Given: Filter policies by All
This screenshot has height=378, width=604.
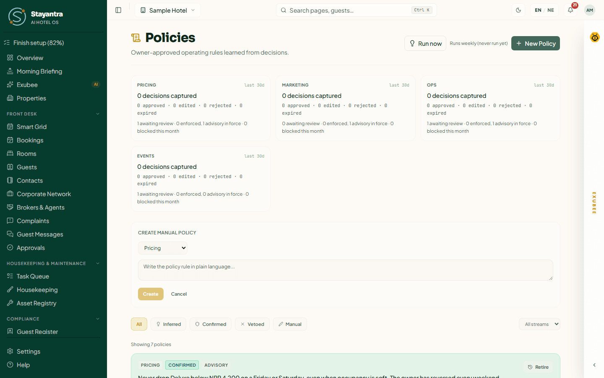Looking at the screenshot, I should 139,324.
